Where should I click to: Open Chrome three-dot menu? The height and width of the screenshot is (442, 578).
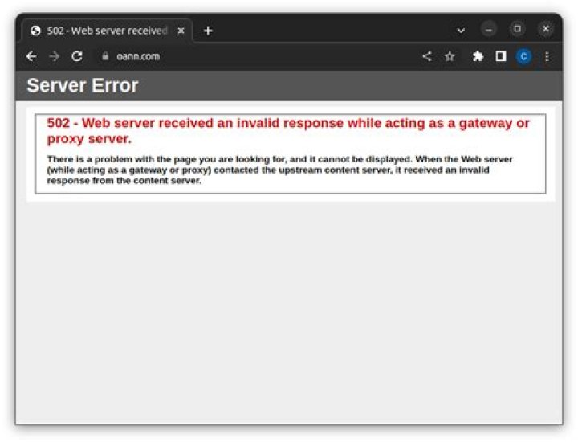pyautogui.click(x=547, y=56)
